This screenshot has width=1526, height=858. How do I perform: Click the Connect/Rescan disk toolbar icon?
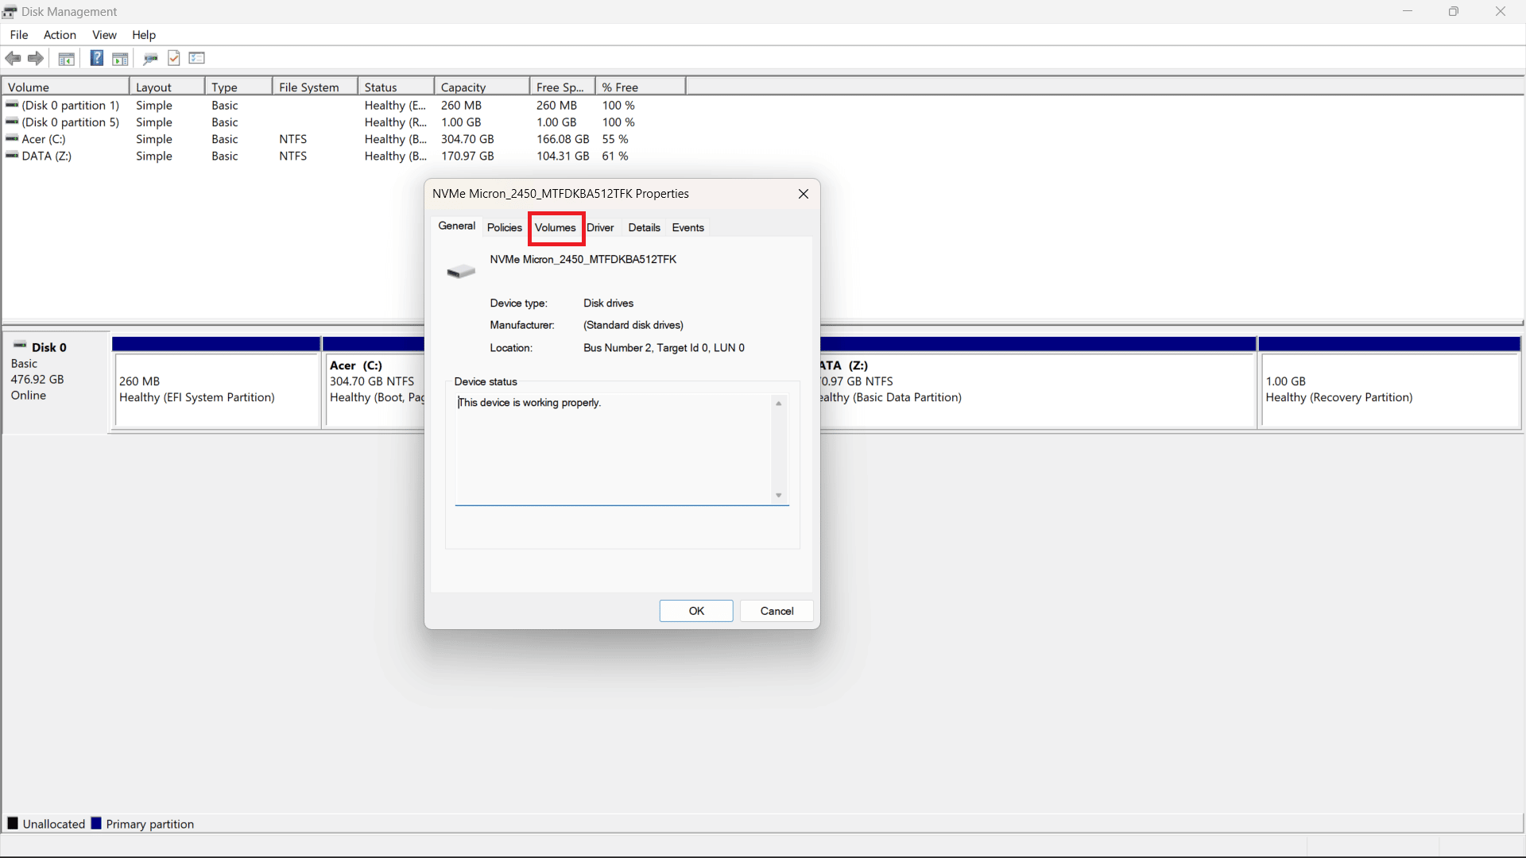tap(150, 58)
